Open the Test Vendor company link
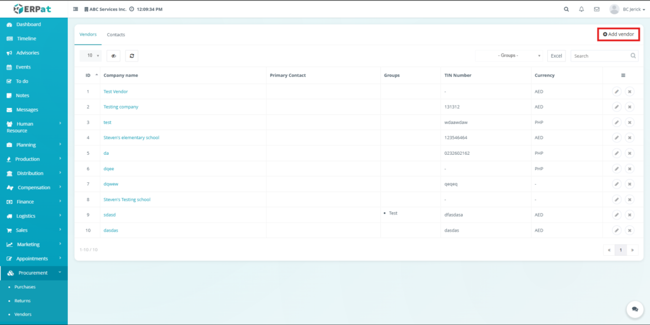 tap(116, 91)
